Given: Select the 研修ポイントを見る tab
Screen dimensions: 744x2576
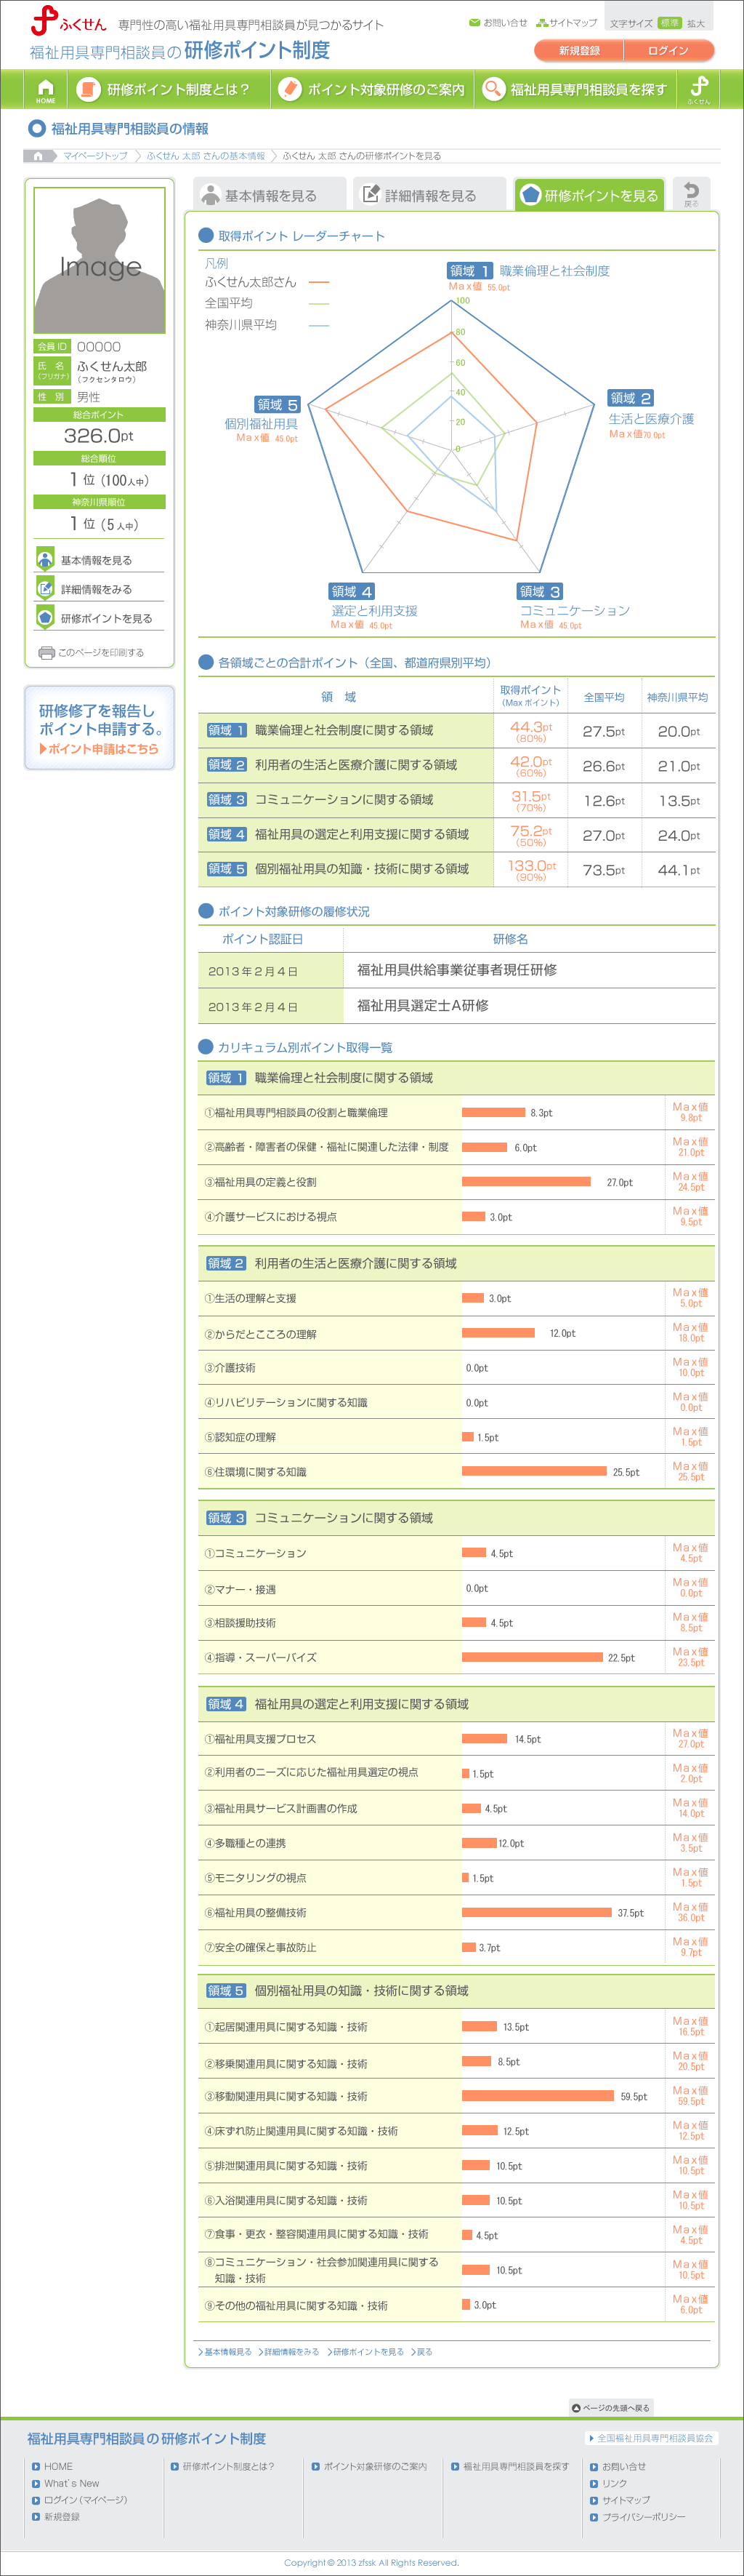Looking at the screenshot, I should tap(590, 195).
